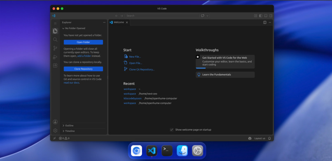Open Finder from the dock
332x161 pixels.
(x=182, y=151)
